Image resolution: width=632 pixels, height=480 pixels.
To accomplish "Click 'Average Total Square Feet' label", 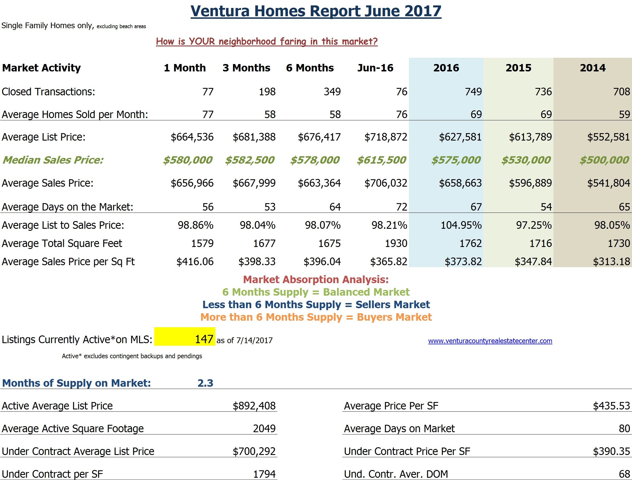I will [x=62, y=244].
